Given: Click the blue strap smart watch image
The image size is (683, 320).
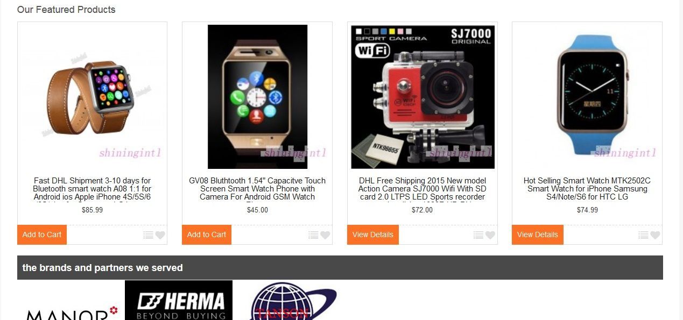Looking at the screenshot, I should pos(587,97).
